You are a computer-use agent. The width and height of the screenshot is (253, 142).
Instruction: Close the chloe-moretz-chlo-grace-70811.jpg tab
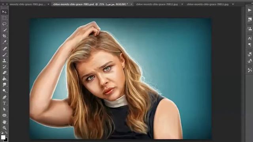coord(233,4)
